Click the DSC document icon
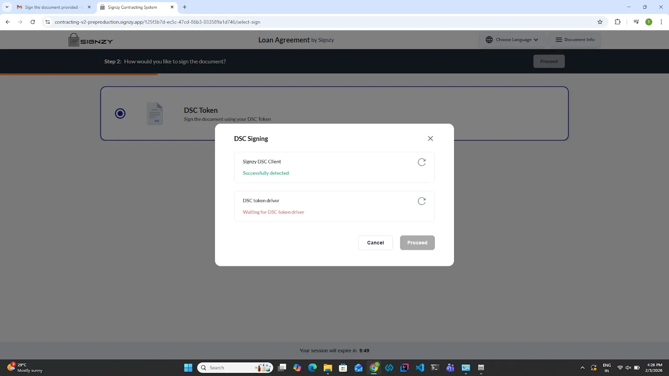Viewport: 669px width, 376px height. coord(155,113)
